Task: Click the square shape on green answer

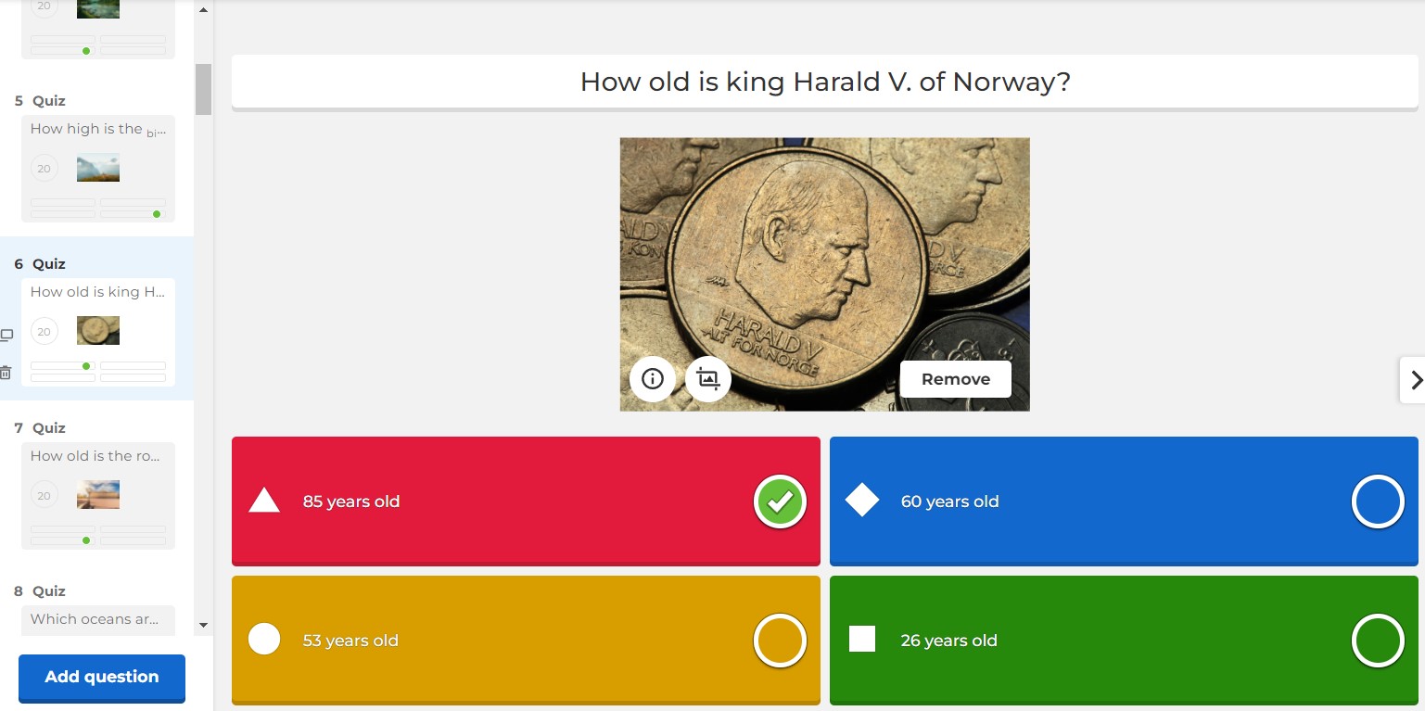Action: [862, 640]
